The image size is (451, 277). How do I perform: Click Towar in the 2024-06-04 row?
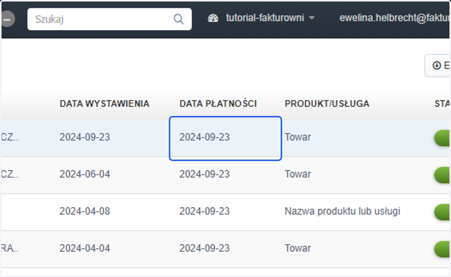pyautogui.click(x=298, y=174)
